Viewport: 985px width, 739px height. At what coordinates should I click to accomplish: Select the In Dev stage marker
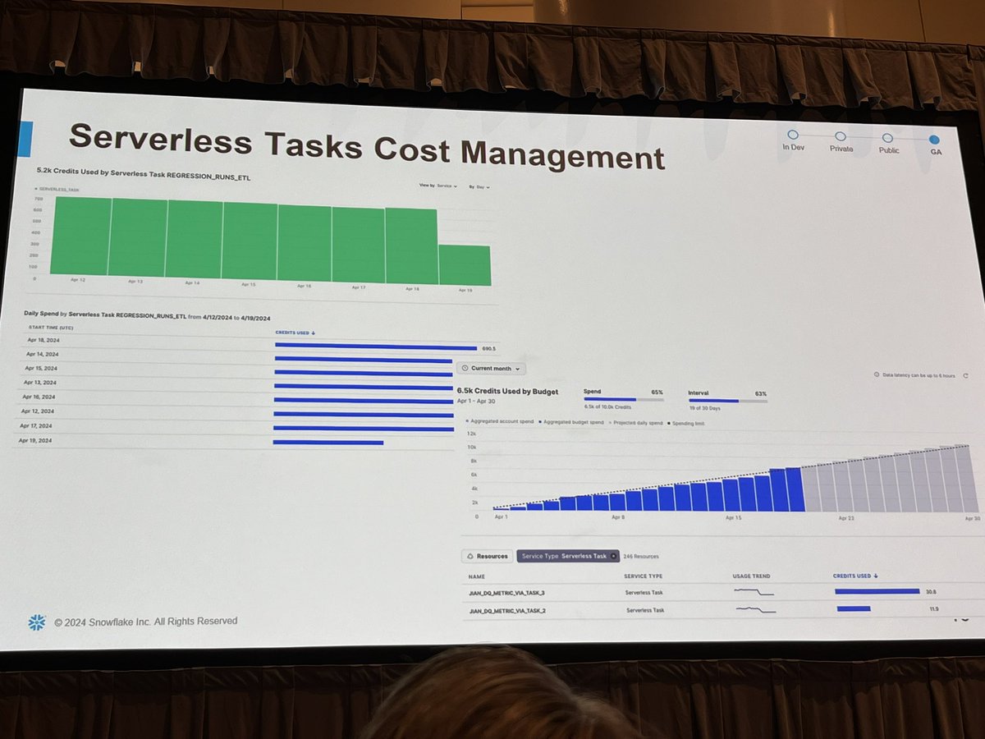point(792,135)
